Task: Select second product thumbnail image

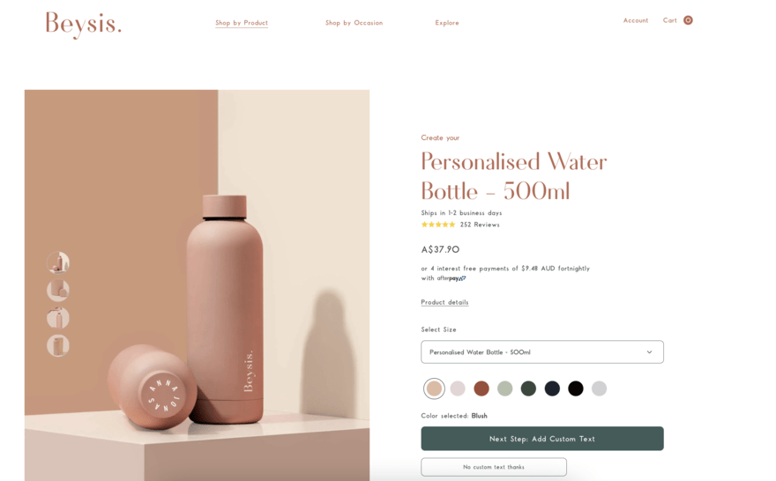Action: pyautogui.click(x=58, y=290)
